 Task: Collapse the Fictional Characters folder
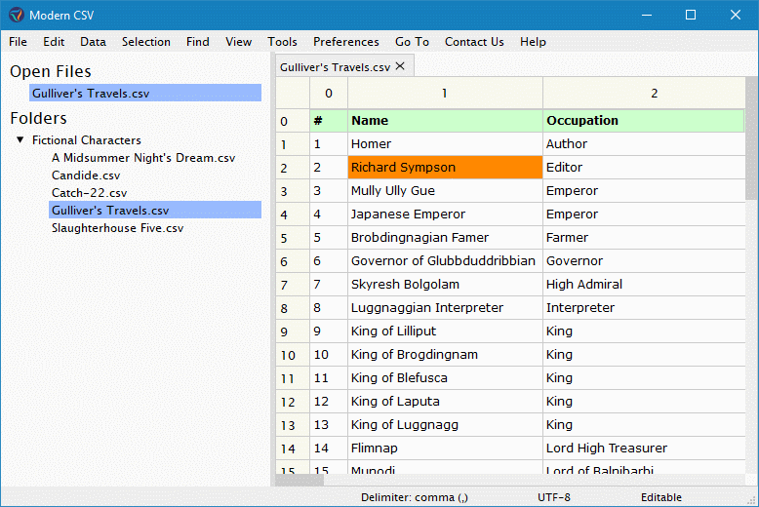coord(20,139)
